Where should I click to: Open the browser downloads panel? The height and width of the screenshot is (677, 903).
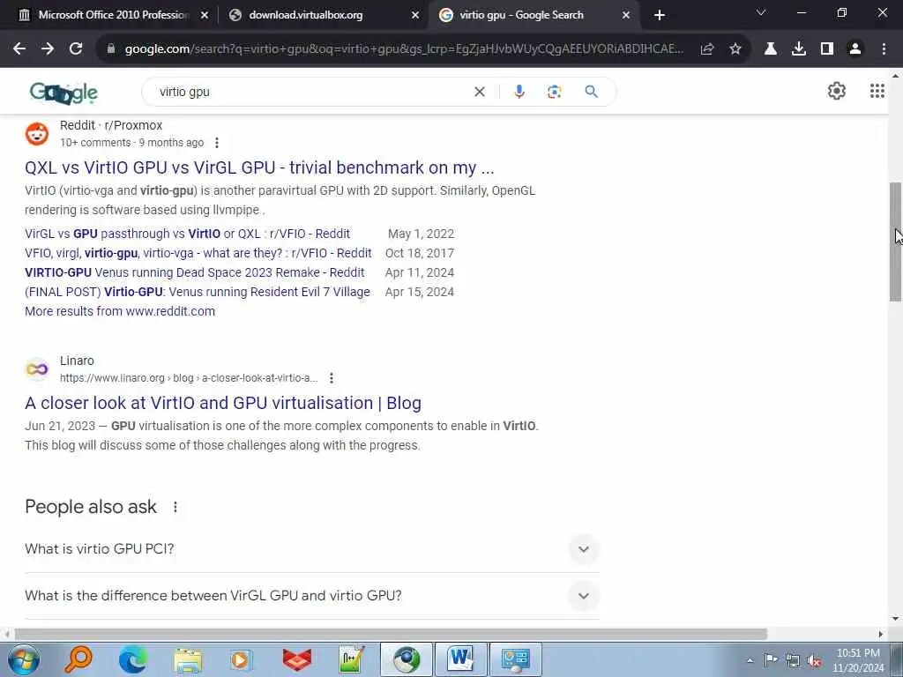click(799, 49)
